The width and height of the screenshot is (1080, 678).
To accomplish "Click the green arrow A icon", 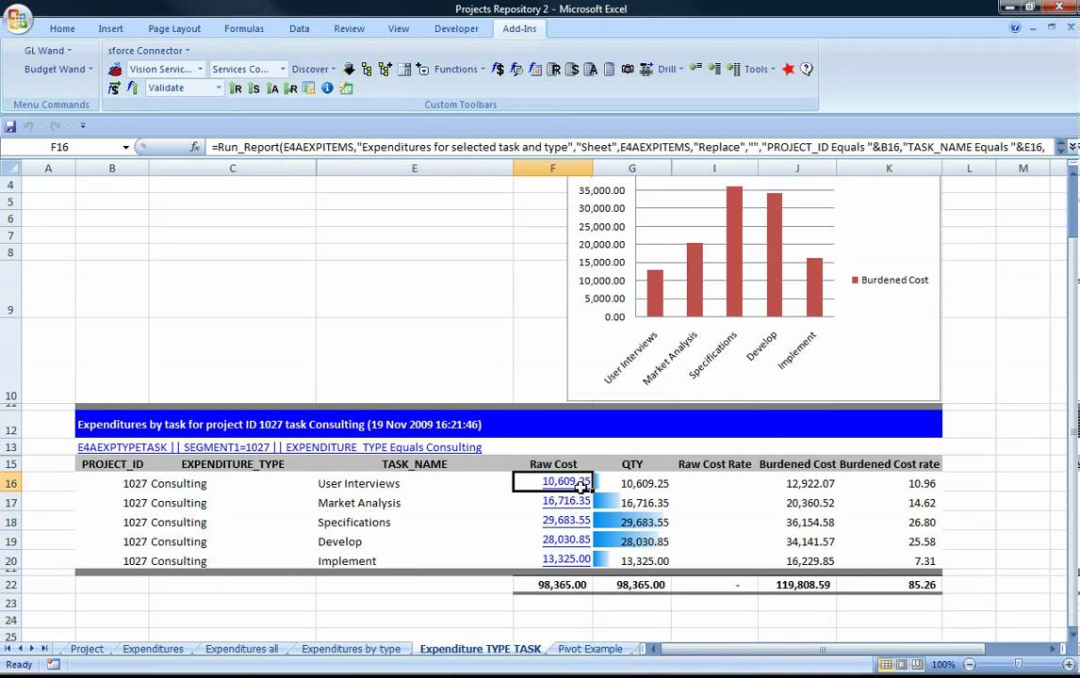I will (272, 89).
